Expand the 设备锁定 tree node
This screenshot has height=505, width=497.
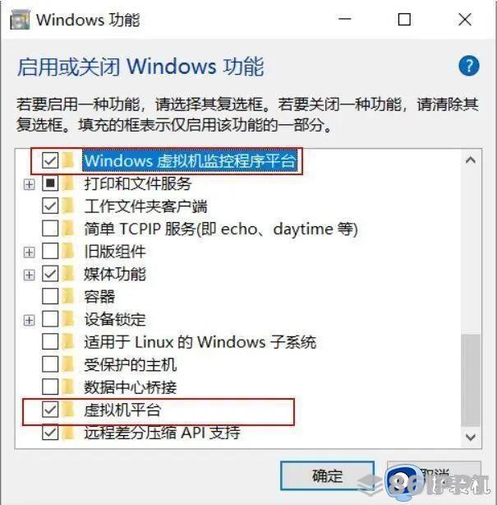click(x=30, y=320)
